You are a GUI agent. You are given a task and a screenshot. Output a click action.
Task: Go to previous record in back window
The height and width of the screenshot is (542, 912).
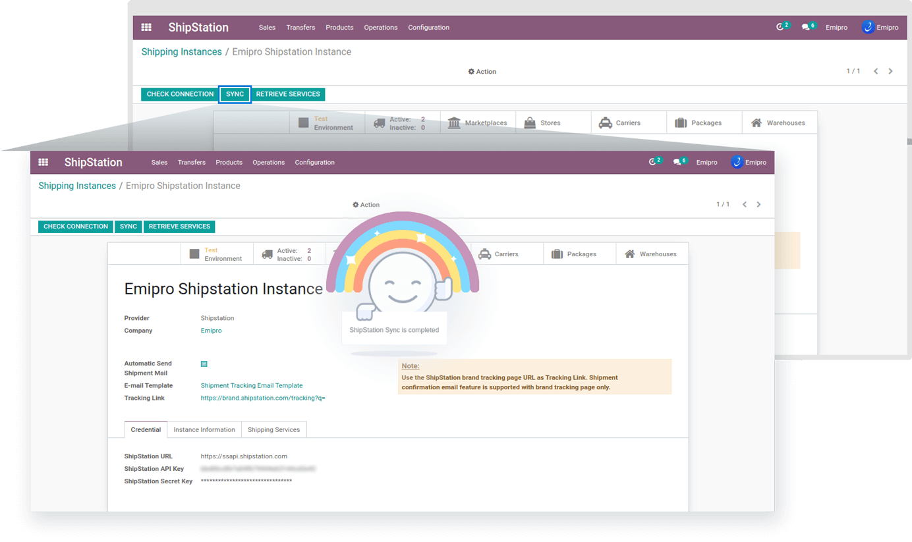(x=876, y=71)
